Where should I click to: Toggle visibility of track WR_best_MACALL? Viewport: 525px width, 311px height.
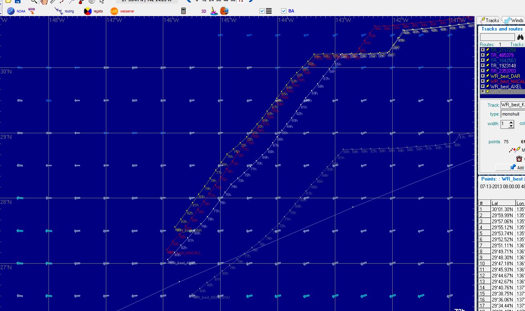(482, 81)
